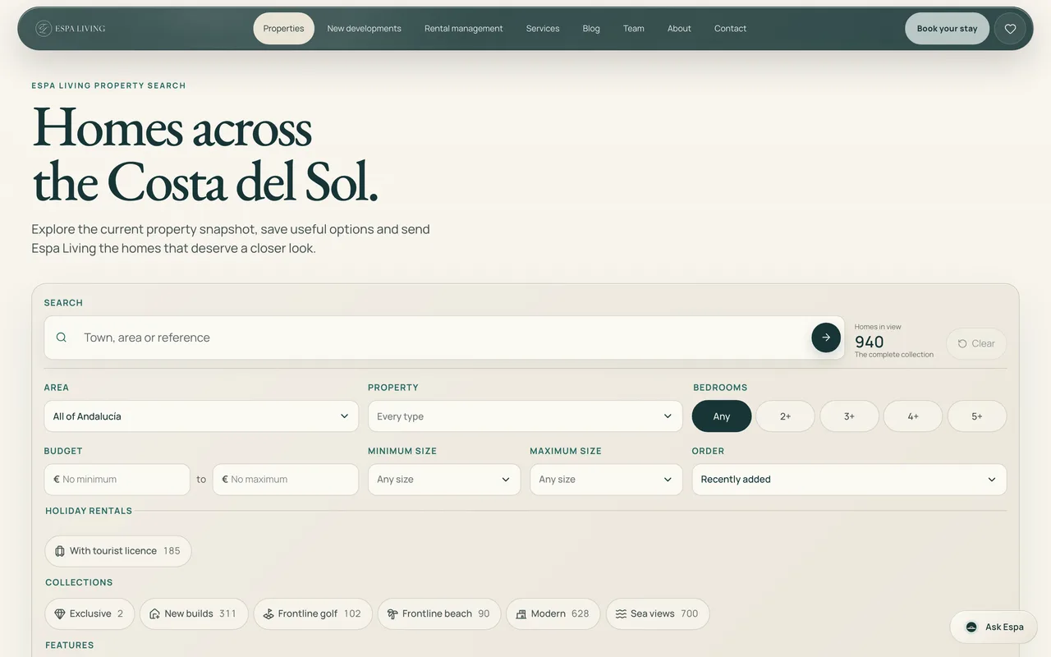Open the Order Recently added dropdown
This screenshot has width=1051, height=657.
click(849, 480)
